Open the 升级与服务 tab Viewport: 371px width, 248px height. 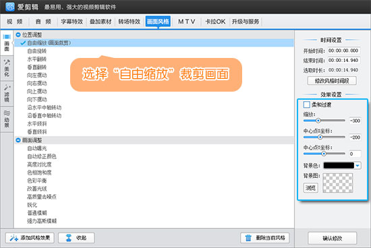pyautogui.click(x=246, y=22)
